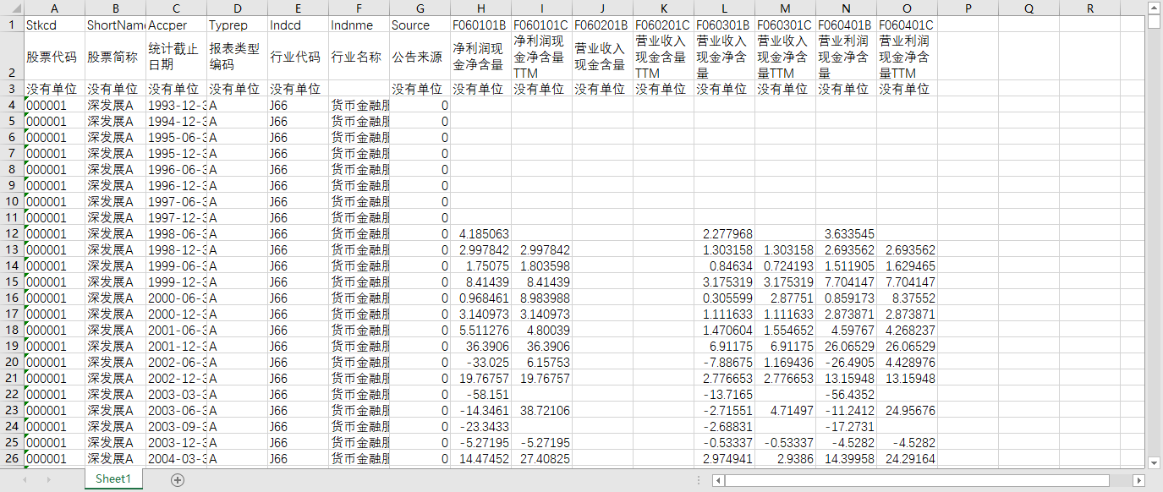Click the 行业代码 cell
Viewport: 1163px width, 492px height.
[299, 57]
